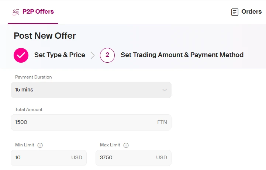Open the Max Limit info tooltip icon
The height and width of the screenshot is (170, 266).
coord(126,145)
